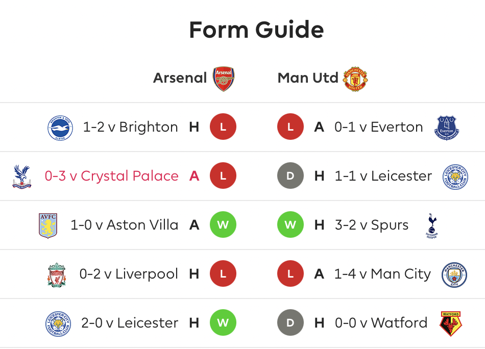Select the Arsenal team name heading
This screenshot has height=349, width=485.
click(180, 78)
